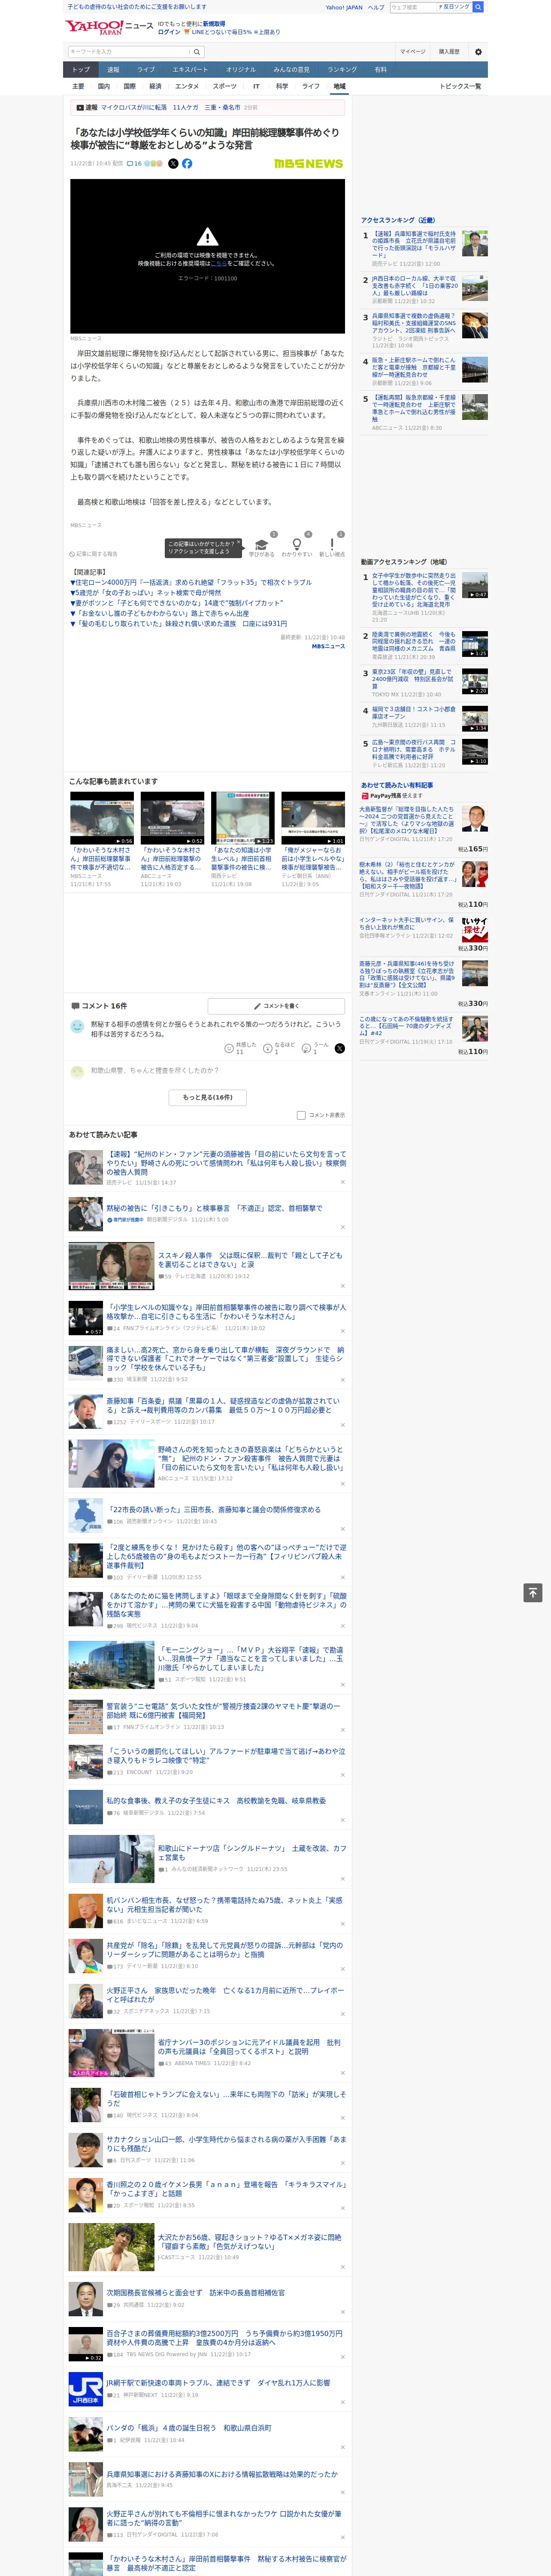Open the settings gear icon

(478, 51)
